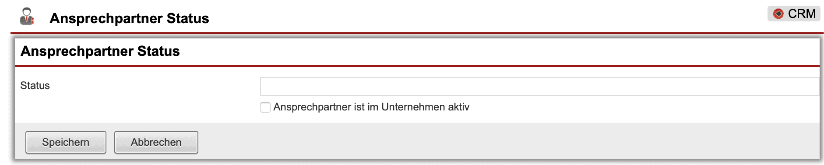Open the CRM module button
The image size is (824, 165).
(x=794, y=14)
